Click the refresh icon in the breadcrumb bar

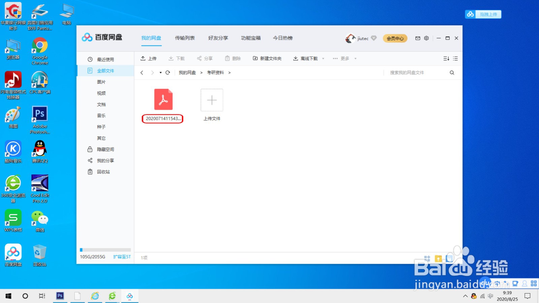coord(168,72)
